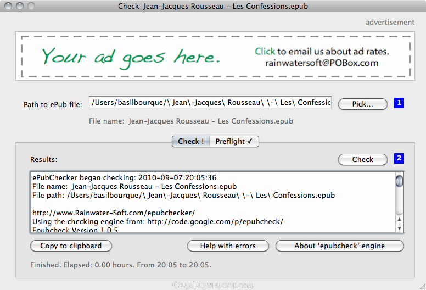Image resolution: width=426 pixels, height=290 pixels.
Task: Open Help with errors
Action: click(228, 246)
